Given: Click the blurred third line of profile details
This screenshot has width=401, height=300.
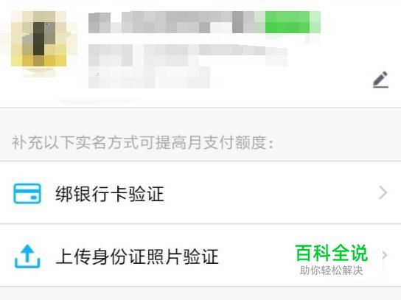Looking at the screenshot, I should [149, 77].
